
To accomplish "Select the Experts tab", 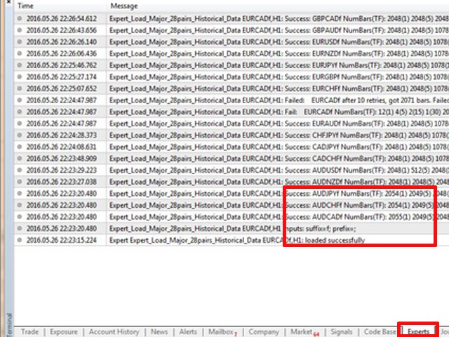I will click(418, 331).
